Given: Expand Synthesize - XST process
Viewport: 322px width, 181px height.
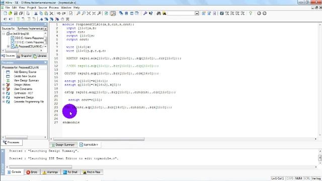Looking at the screenshot, I should click(4, 93).
